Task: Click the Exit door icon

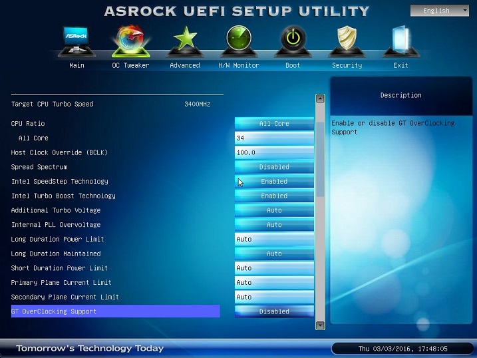Action: (x=400, y=41)
